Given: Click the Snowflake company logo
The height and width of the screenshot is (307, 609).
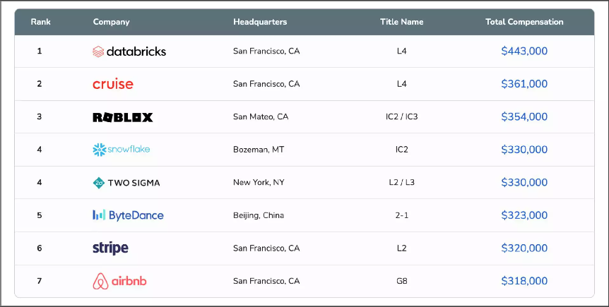Looking at the screenshot, I should pos(122,150).
